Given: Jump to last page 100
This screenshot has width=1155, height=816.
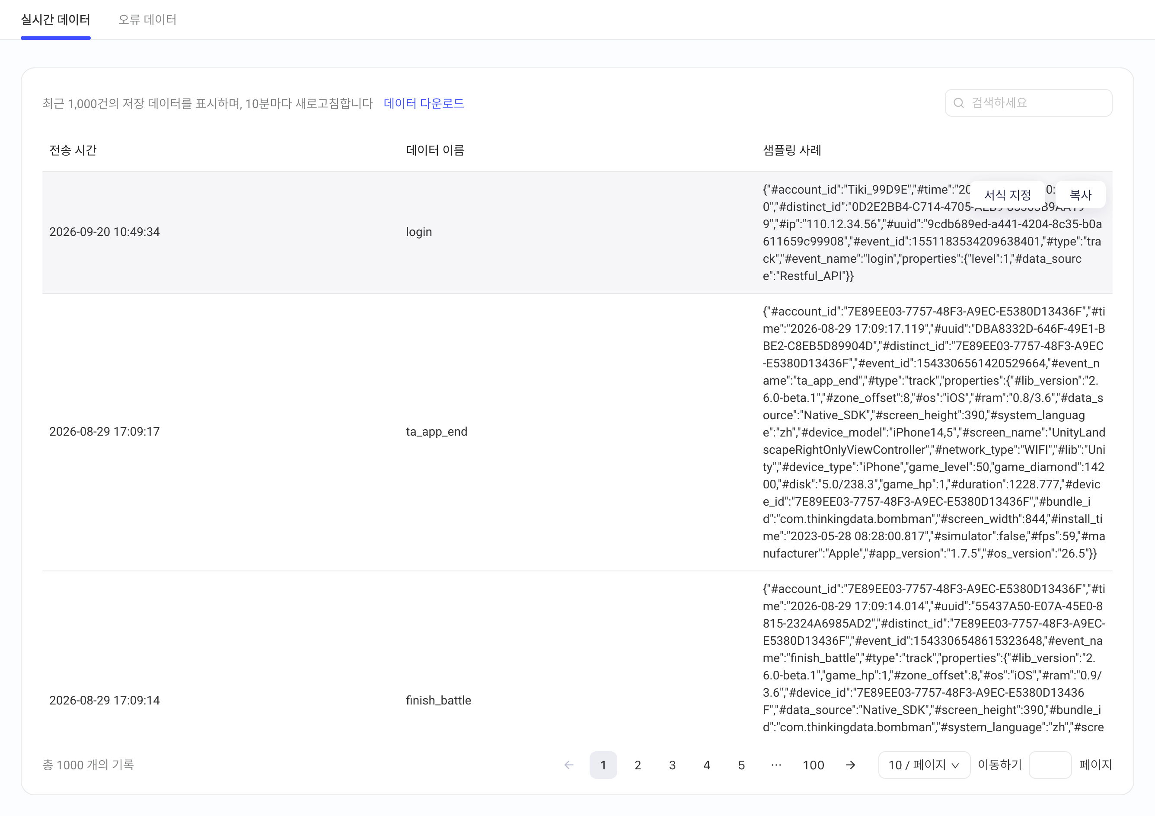Looking at the screenshot, I should click(814, 765).
